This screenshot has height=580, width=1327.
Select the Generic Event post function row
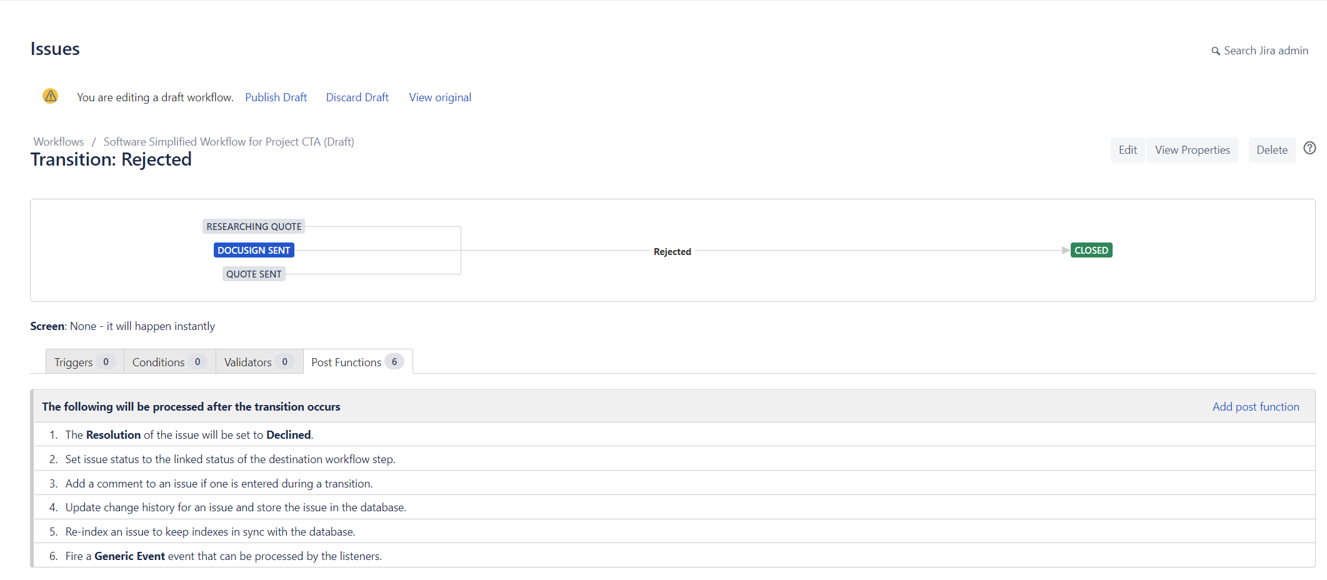(223, 556)
